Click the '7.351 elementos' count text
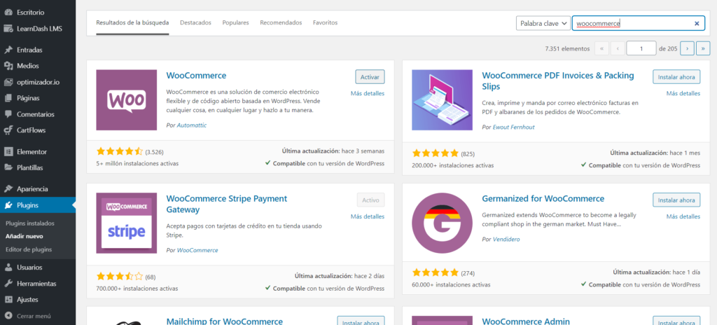The image size is (717, 325). coord(567,48)
